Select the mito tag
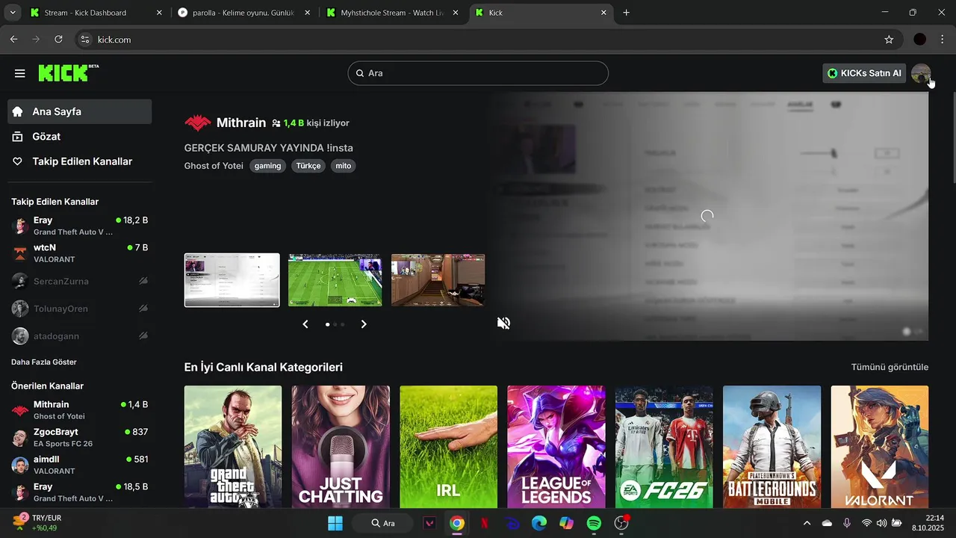Image resolution: width=956 pixels, height=538 pixels. coord(343,166)
